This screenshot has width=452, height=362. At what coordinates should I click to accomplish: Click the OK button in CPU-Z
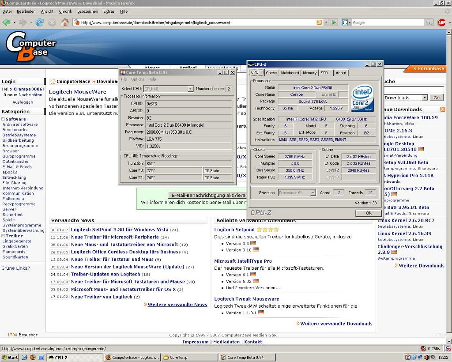pos(369,213)
